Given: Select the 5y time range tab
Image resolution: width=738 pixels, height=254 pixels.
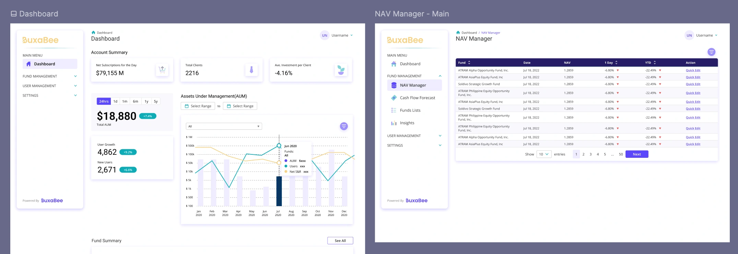Looking at the screenshot, I should 156,101.
